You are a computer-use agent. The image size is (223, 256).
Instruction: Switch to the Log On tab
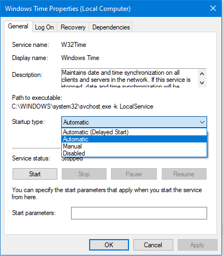pyautogui.click(x=44, y=27)
